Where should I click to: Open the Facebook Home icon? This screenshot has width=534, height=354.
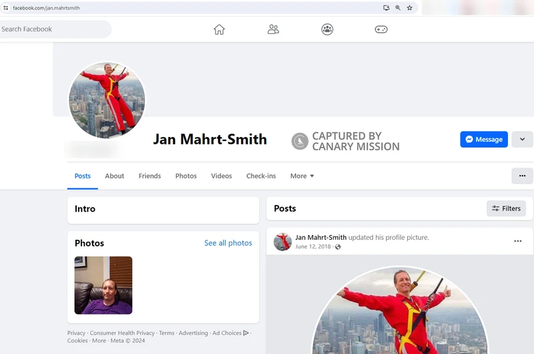pos(219,29)
